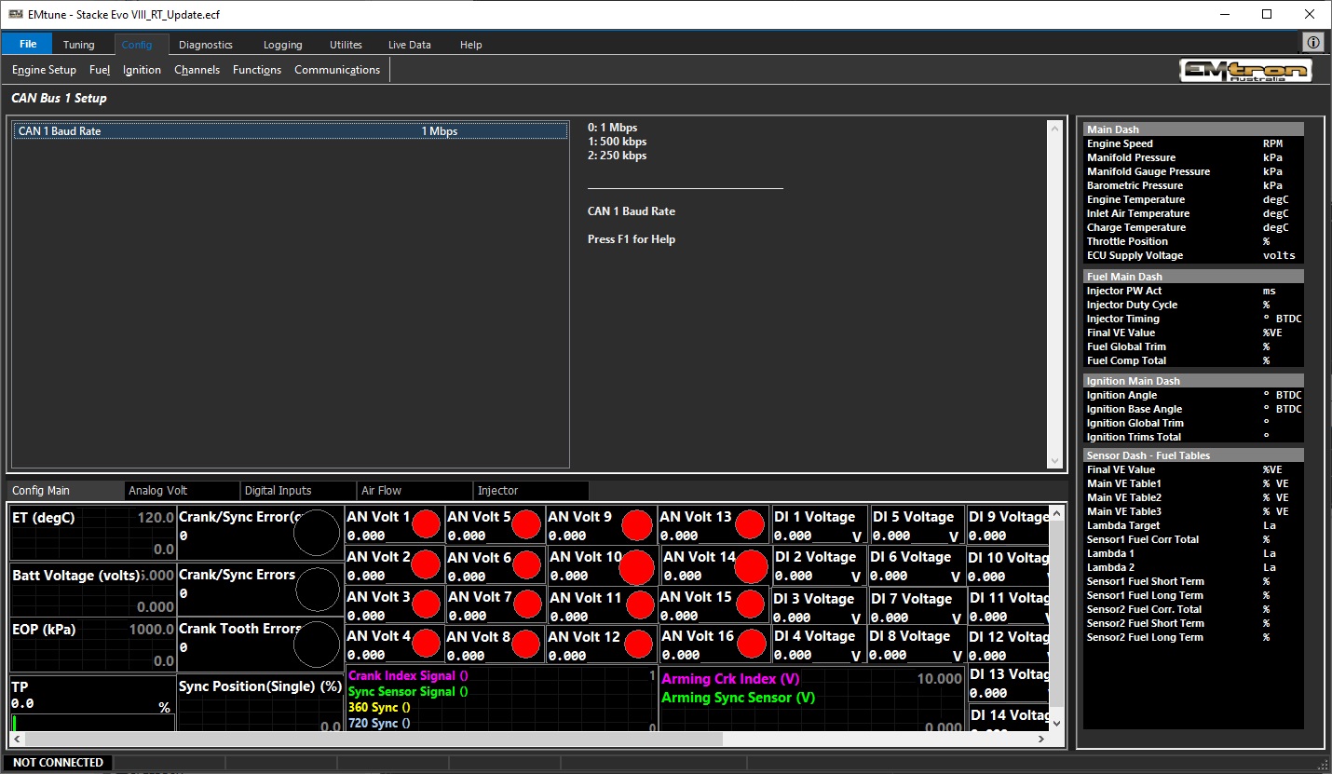Screen dimensions: 1332x774
Task: Click the Crank Tooth Errors round gauge
Action: pyautogui.click(x=317, y=645)
